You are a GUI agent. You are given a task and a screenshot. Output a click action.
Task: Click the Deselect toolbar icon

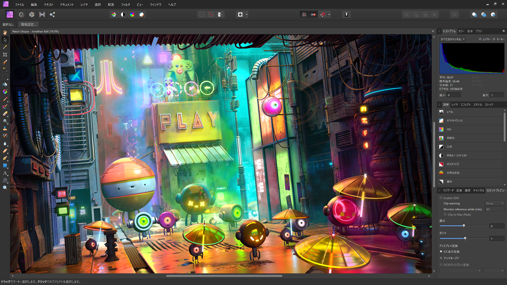211,15
